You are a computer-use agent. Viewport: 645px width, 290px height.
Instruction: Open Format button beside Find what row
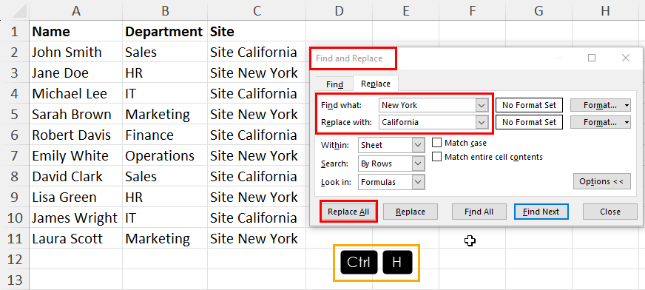[x=600, y=105]
